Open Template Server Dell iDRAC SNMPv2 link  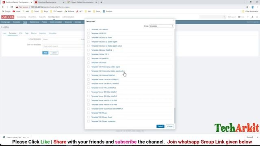(x=105, y=84)
